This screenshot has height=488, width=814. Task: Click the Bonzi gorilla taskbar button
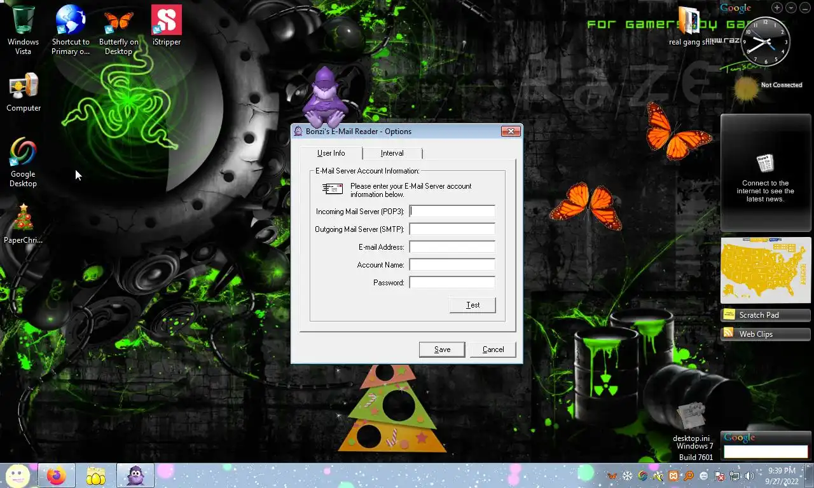135,476
